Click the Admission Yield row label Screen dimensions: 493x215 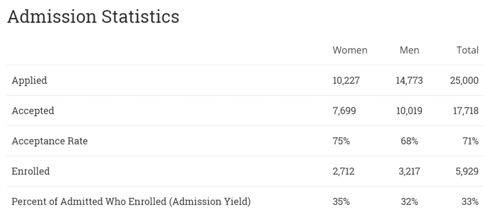tap(131, 201)
